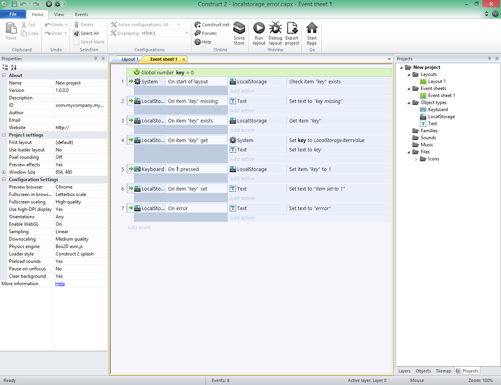This screenshot has width=501, height=385.
Task: Click Add event below event 7
Action: [x=139, y=228]
